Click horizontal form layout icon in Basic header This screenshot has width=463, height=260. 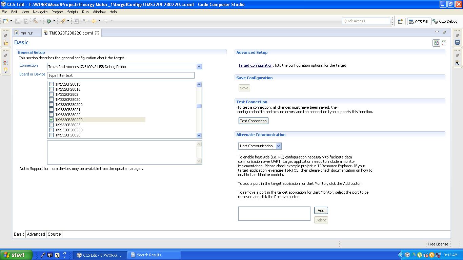[436, 43]
